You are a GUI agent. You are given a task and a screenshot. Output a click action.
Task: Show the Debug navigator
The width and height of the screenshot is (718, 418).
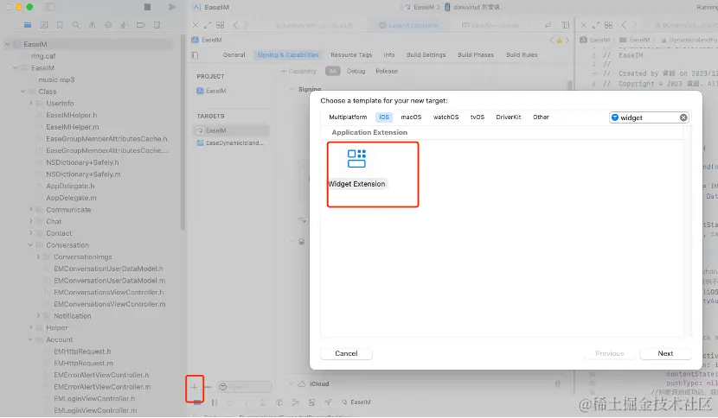[x=124, y=25]
